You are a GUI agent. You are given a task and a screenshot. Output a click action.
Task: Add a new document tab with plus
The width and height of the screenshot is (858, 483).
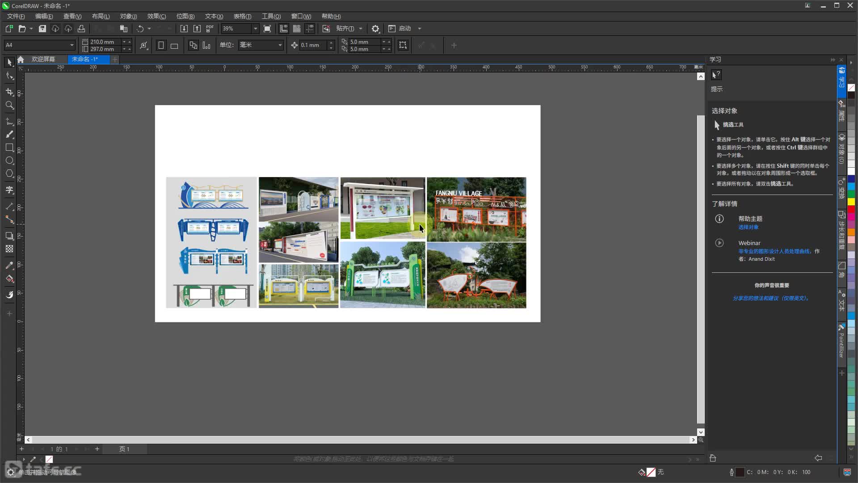(x=114, y=59)
